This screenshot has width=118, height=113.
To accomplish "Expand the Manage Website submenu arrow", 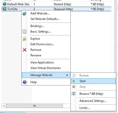I will (x=67, y=75).
